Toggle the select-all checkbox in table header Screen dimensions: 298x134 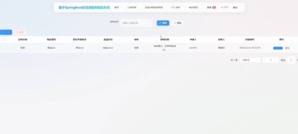point(4,40)
